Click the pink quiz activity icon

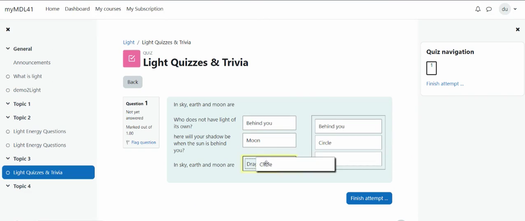(132, 58)
